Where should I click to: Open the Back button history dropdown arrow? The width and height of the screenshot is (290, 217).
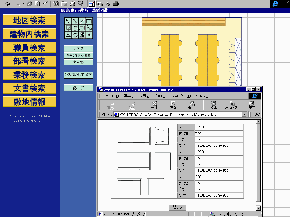tap(121, 105)
